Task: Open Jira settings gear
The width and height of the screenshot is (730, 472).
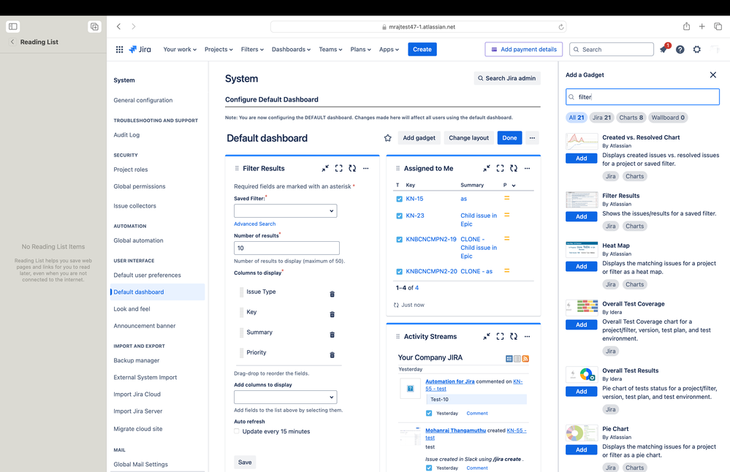Action: click(697, 50)
